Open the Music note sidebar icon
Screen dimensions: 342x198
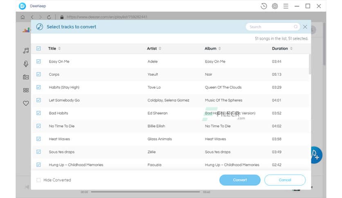tap(26, 51)
